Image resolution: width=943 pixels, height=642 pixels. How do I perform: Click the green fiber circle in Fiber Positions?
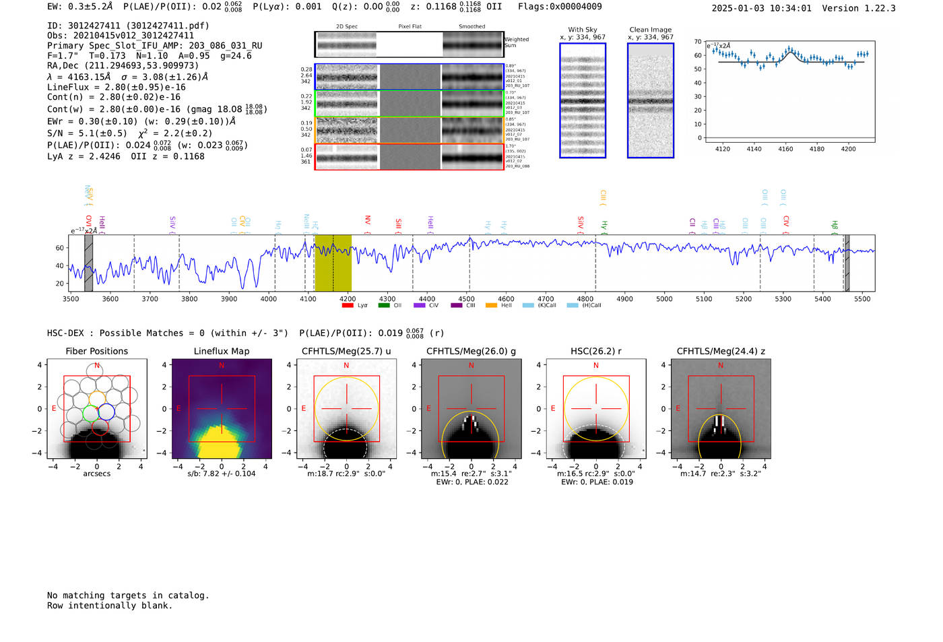tap(90, 413)
